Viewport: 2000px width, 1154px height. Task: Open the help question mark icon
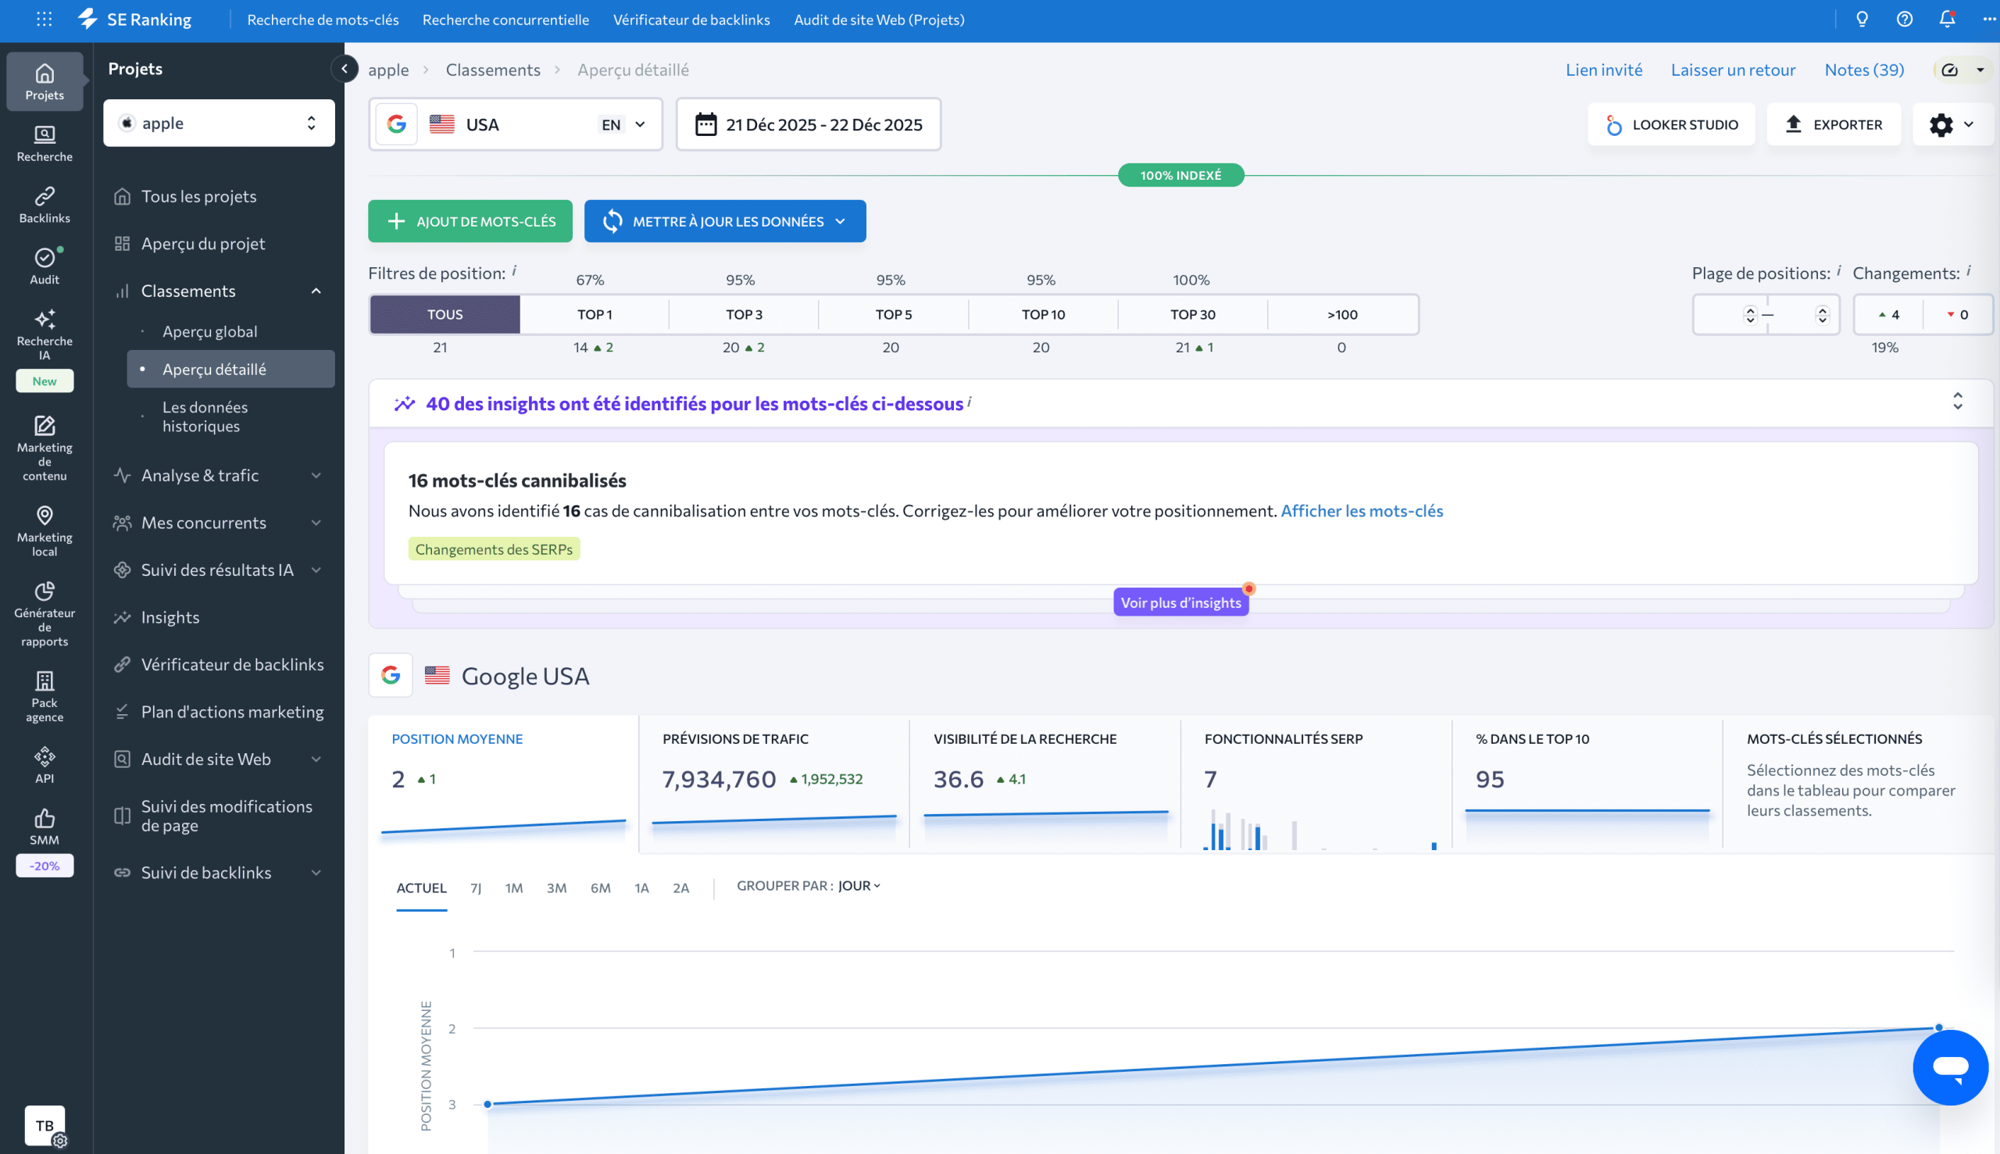[1904, 19]
